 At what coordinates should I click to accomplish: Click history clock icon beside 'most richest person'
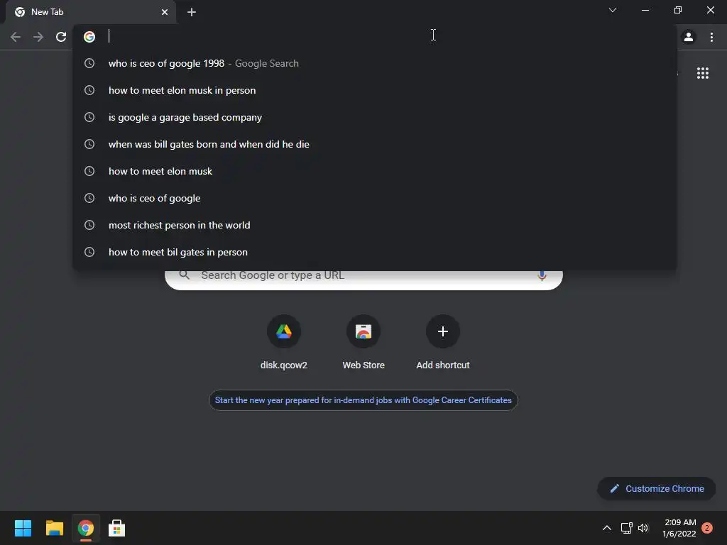click(89, 225)
